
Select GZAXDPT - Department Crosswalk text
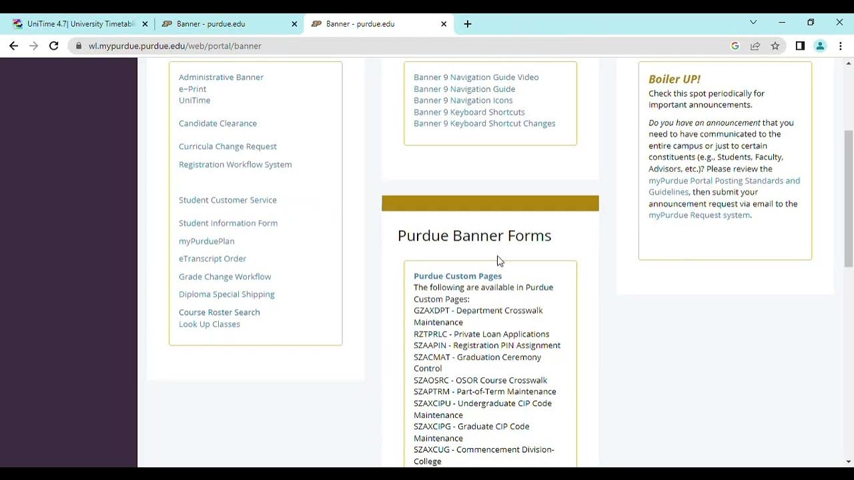point(478,311)
